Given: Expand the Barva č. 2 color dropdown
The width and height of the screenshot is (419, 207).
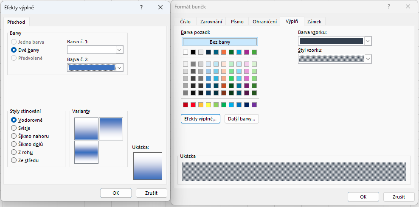Looking at the screenshot, I should coord(119,67).
